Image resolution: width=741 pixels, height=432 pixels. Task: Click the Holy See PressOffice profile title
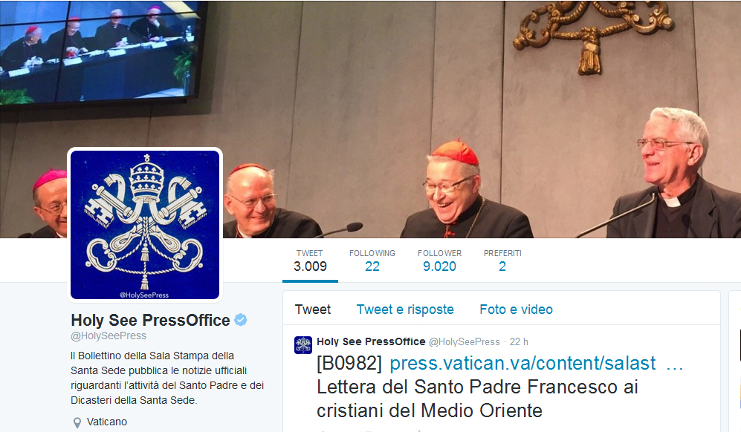coord(150,320)
